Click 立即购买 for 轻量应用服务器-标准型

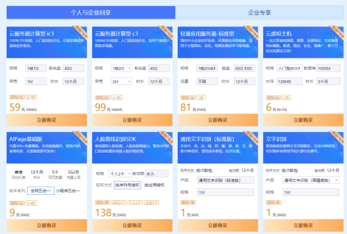(x=217, y=120)
